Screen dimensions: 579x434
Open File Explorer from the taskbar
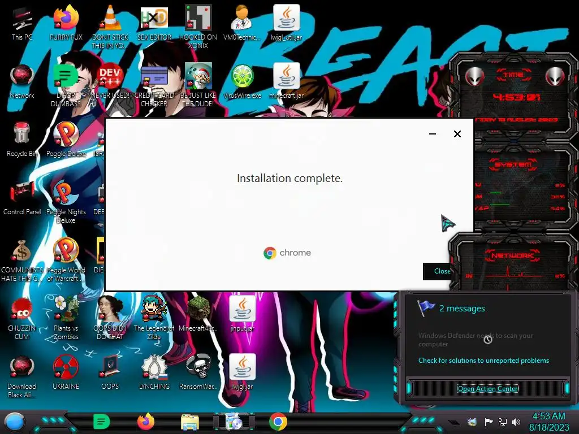tap(190, 422)
